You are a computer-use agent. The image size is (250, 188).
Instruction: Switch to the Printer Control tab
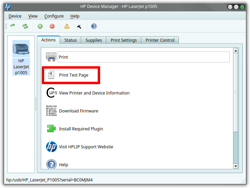[160, 40]
